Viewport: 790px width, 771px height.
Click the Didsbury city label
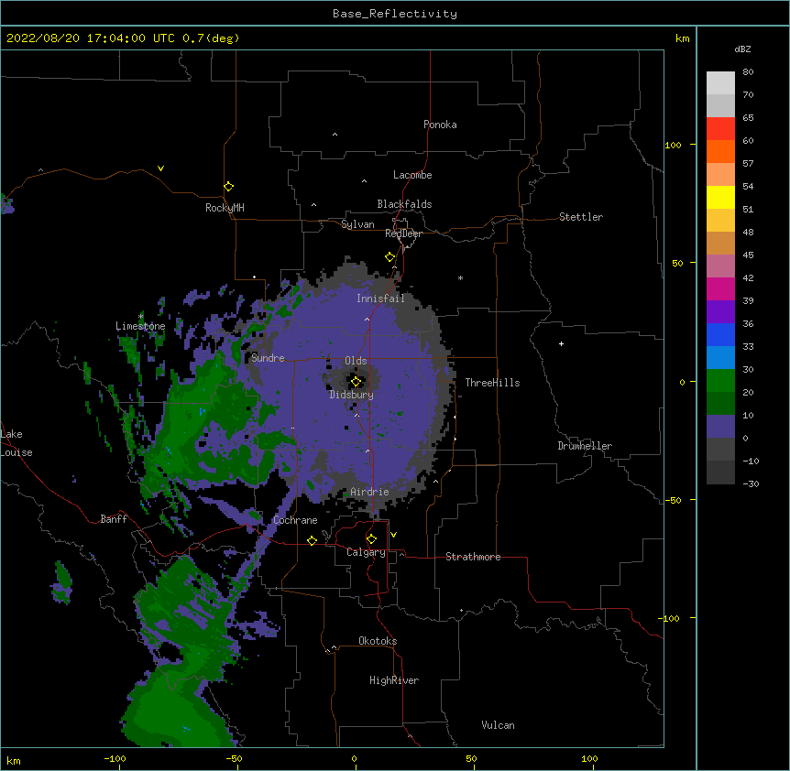pyautogui.click(x=352, y=395)
